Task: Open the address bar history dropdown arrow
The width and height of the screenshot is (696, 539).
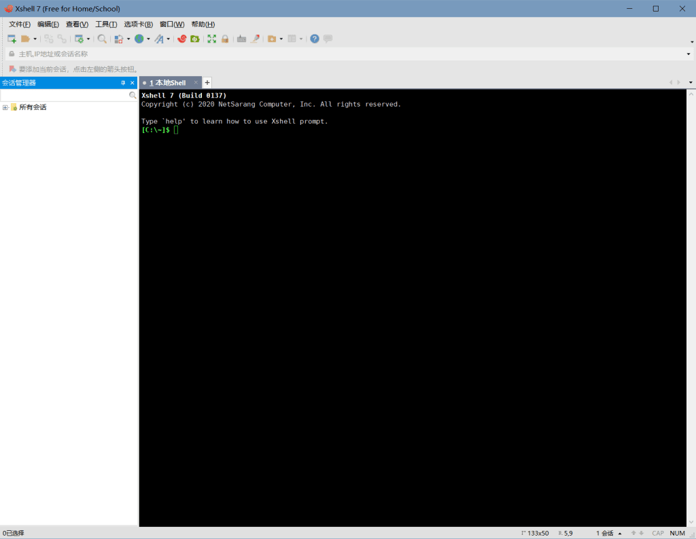Action: [x=689, y=54]
